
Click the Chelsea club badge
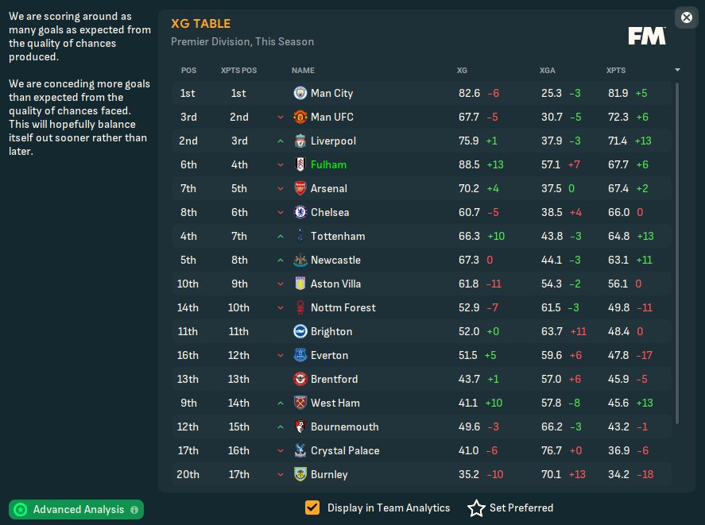300,212
